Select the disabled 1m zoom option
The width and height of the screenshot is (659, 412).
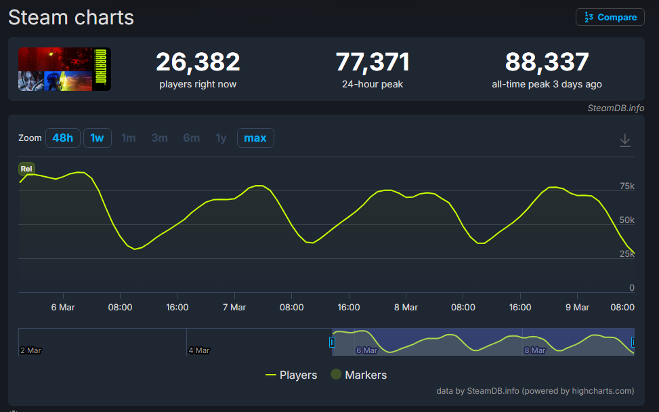point(128,138)
